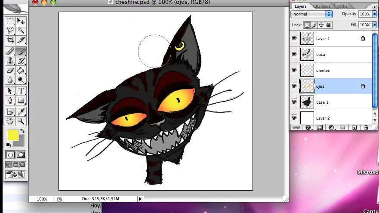Select the Pen tool
This screenshot has height=213, width=379.
10,100
